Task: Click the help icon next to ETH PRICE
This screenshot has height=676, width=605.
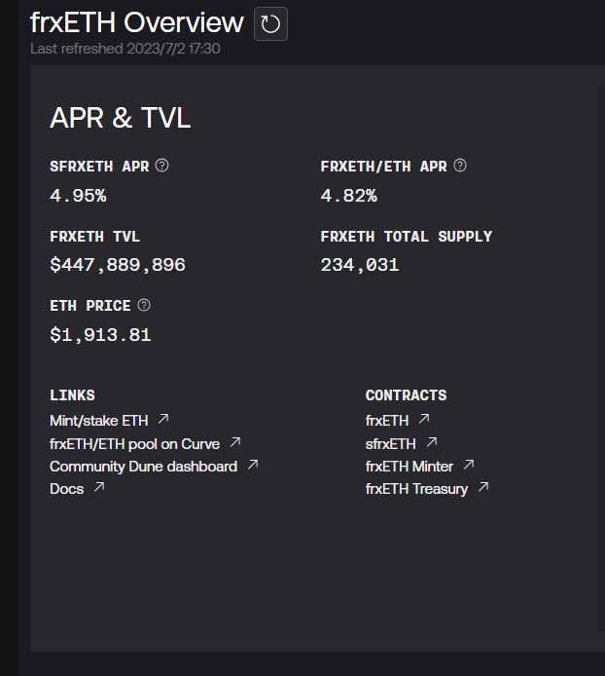Action: coord(144,305)
